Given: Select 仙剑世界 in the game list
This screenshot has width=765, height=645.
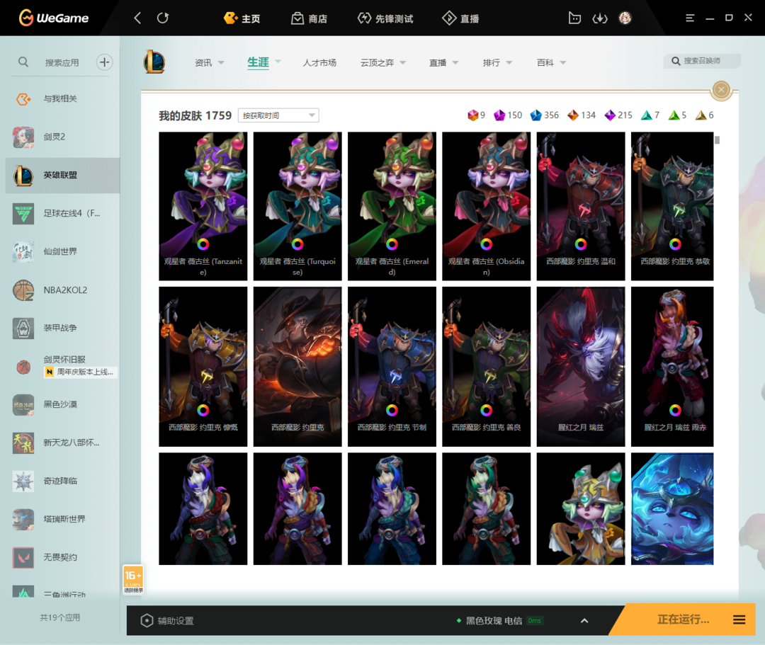Looking at the screenshot, I should click(x=62, y=251).
